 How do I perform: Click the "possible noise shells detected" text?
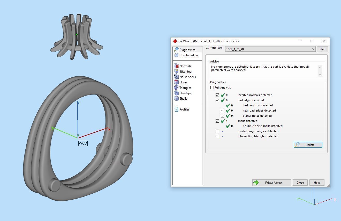(263, 126)
